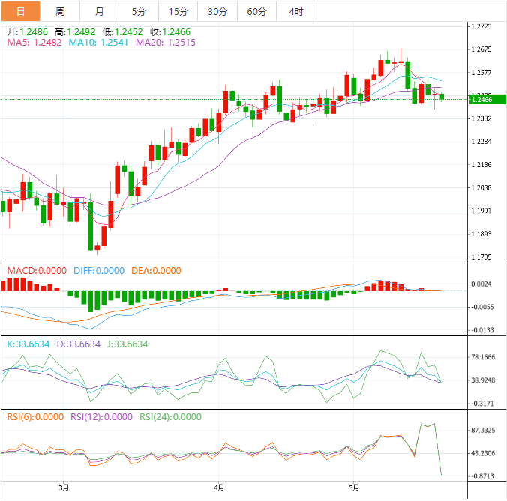Click the current price tag 1.2466
The width and height of the screenshot is (507, 501).
pos(480,99)
